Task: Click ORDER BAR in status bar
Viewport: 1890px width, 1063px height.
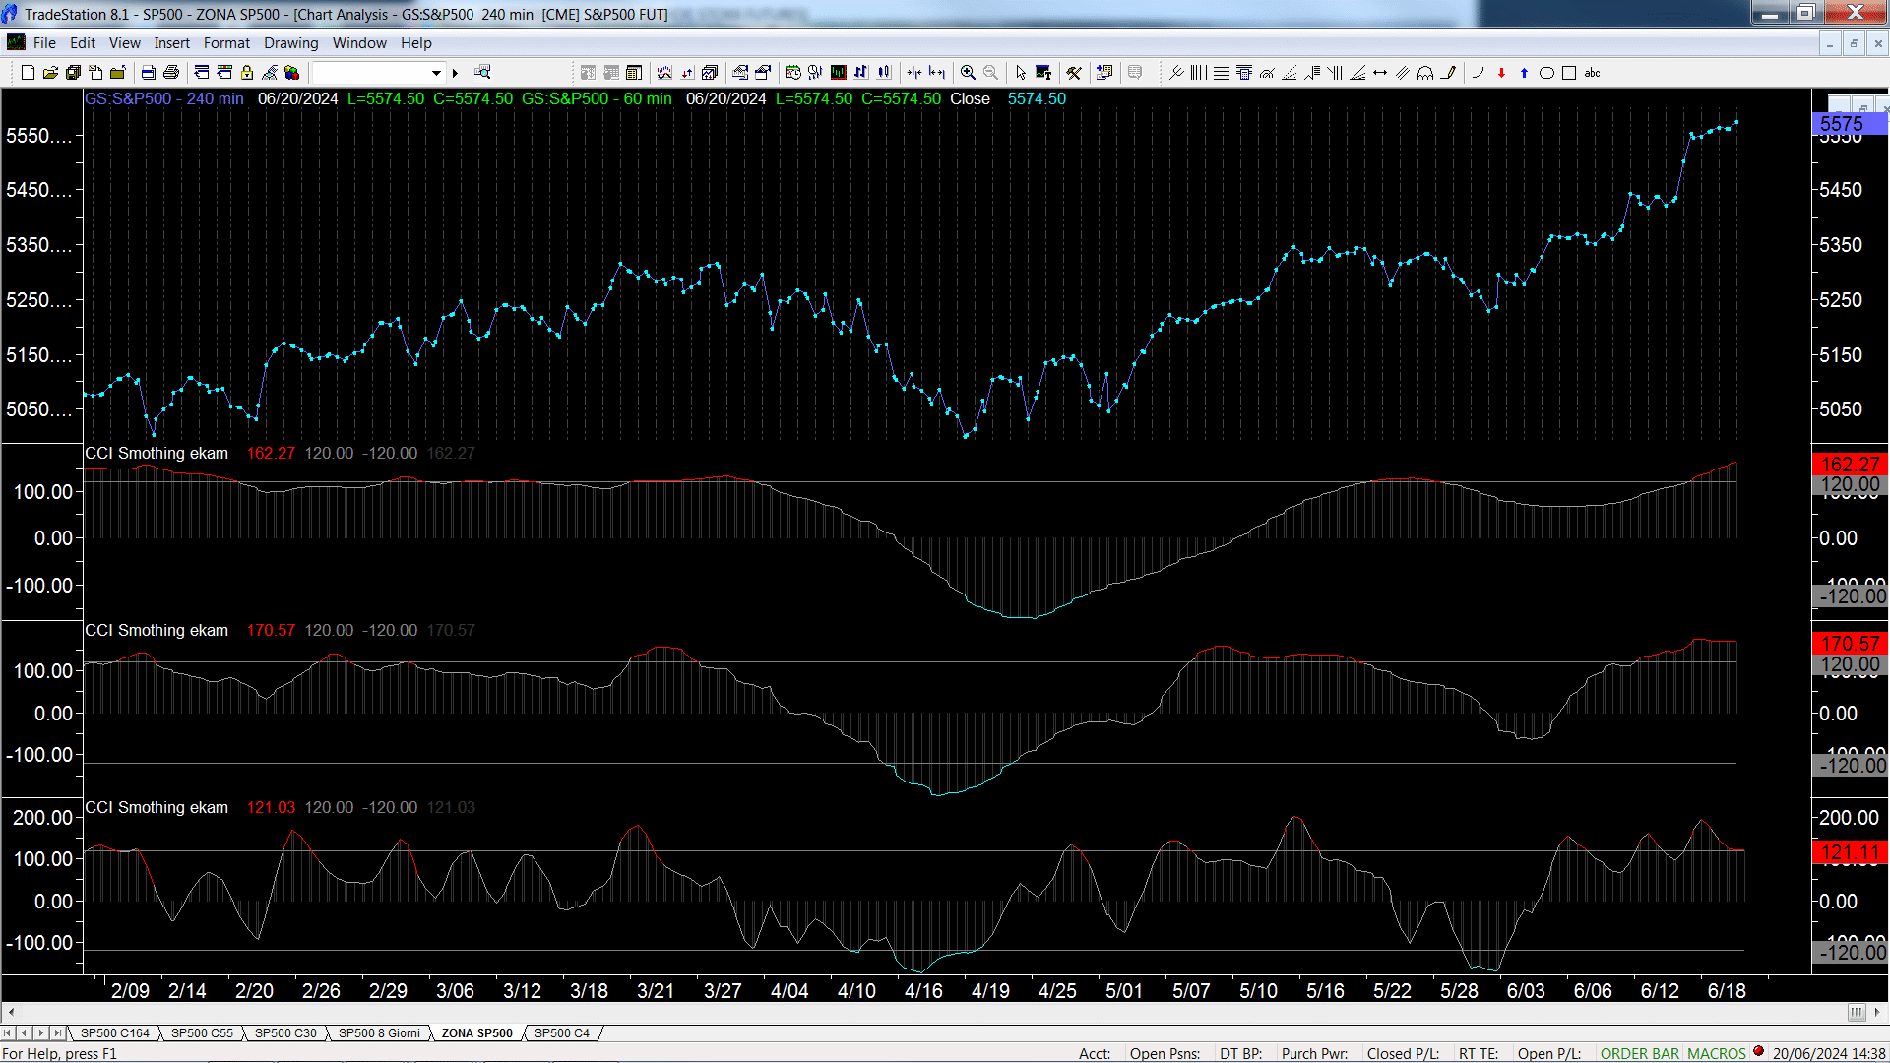Action: [x=1639, y=1054]
